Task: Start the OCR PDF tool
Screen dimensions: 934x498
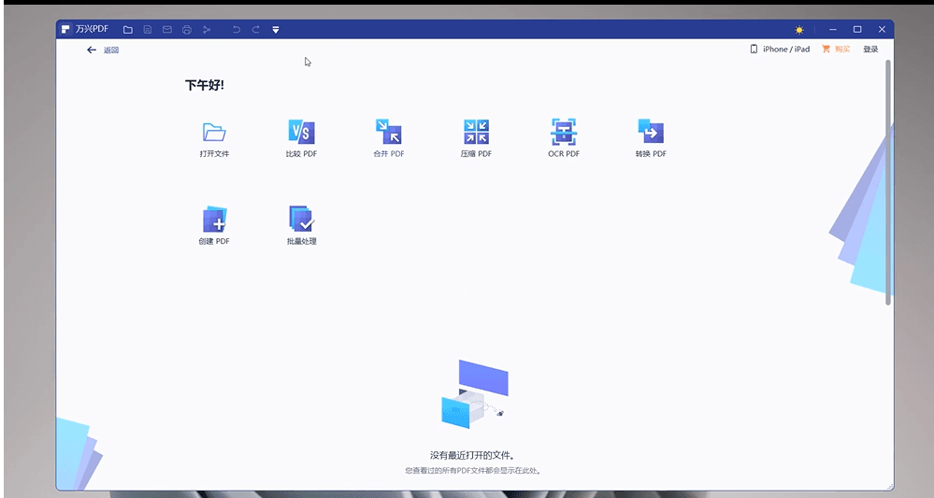Action: (563, 132)
